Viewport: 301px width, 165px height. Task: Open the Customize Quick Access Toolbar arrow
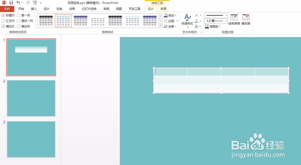coord(41,3)
